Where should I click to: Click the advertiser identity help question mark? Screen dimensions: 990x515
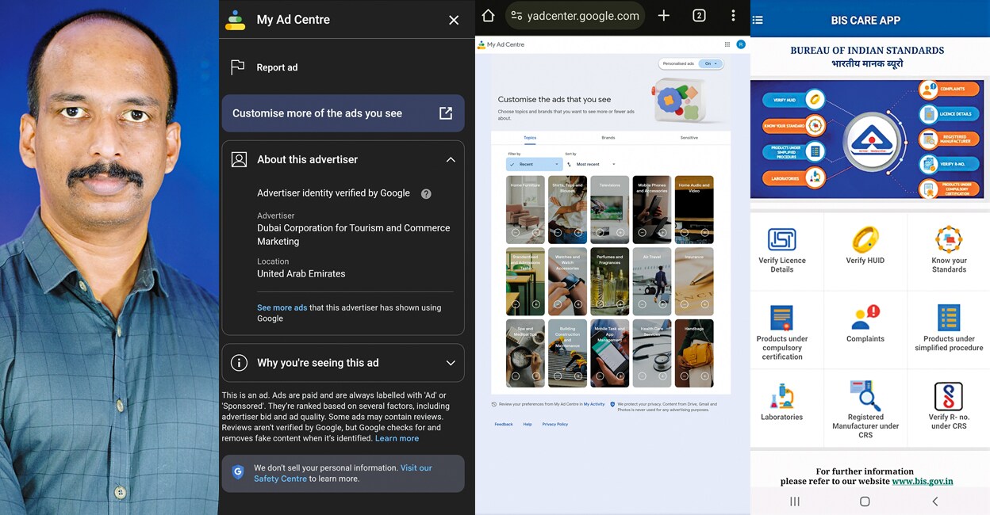[x=426, y=193]
